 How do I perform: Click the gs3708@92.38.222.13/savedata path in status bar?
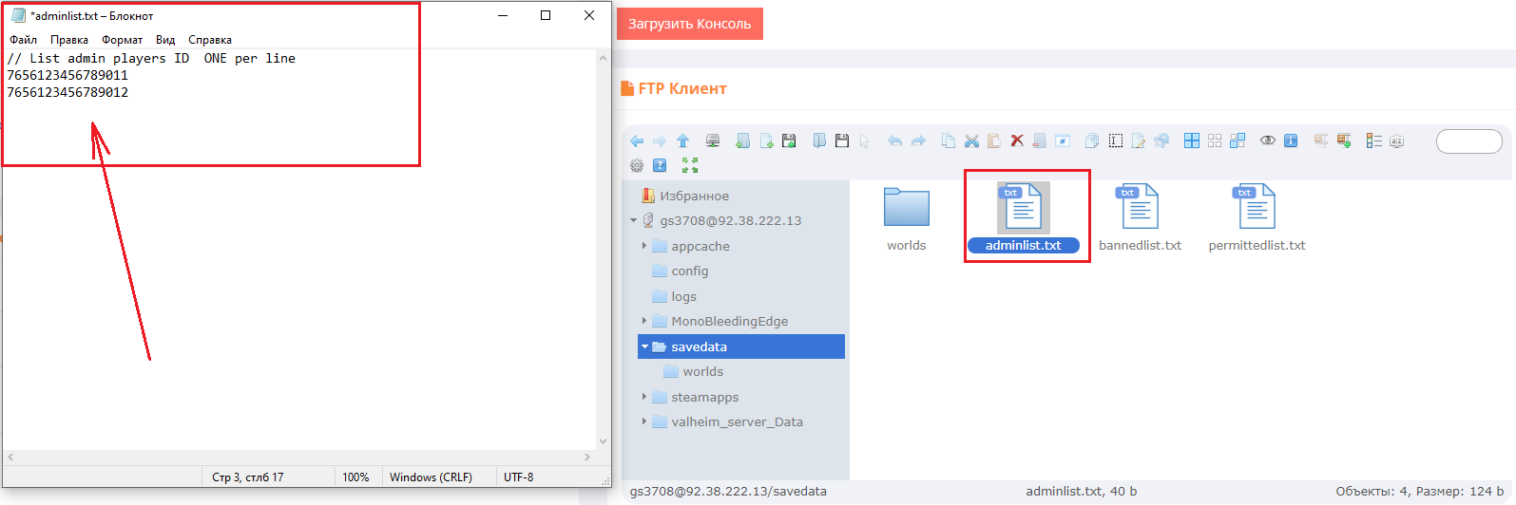coord(728,492)
